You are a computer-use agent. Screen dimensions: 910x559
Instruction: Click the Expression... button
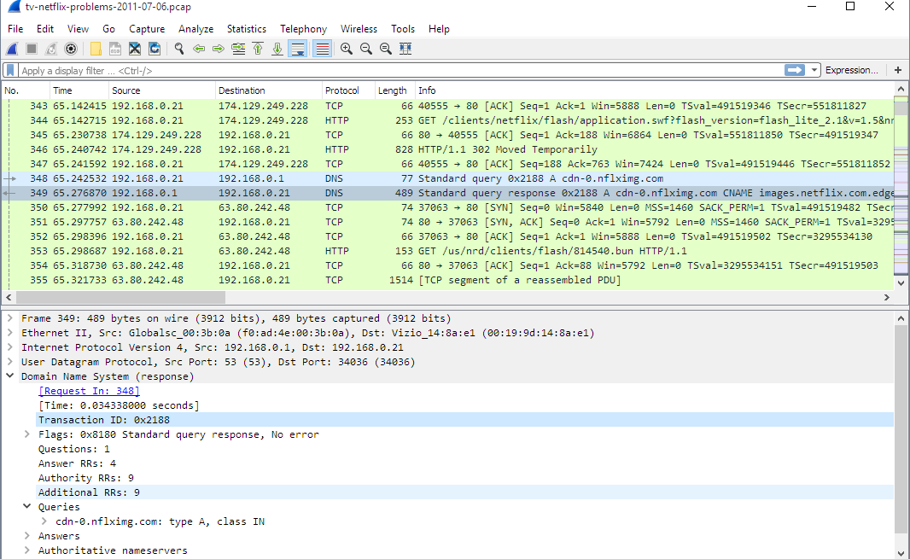(x=851, y=70)
